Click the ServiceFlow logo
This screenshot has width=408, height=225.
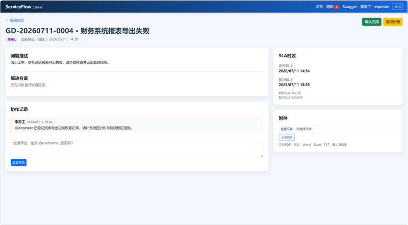tap(18, 7)
